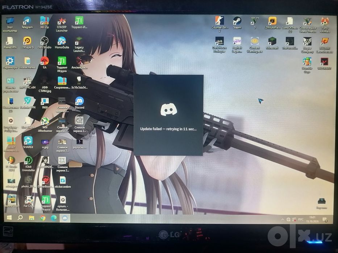338x253 pixels.
Task: Open the Rogue Company shortcut
Action: coord(307,45)
